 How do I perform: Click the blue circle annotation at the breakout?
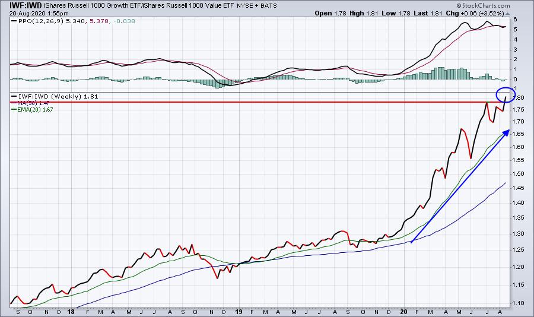click(x=506, y=95)
